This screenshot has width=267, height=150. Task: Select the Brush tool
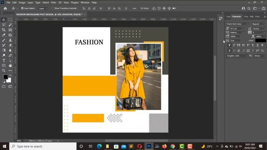point(4,40)
